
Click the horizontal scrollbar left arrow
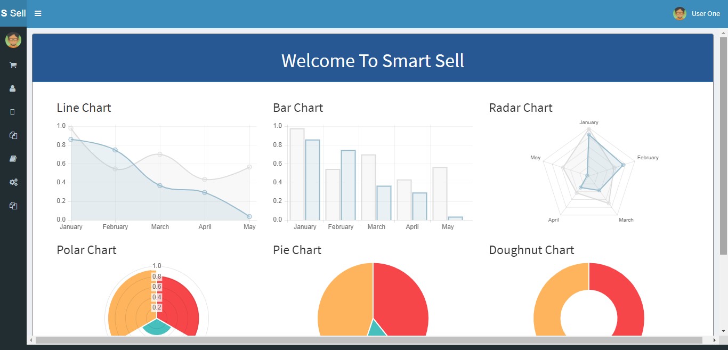pos(31,340)
